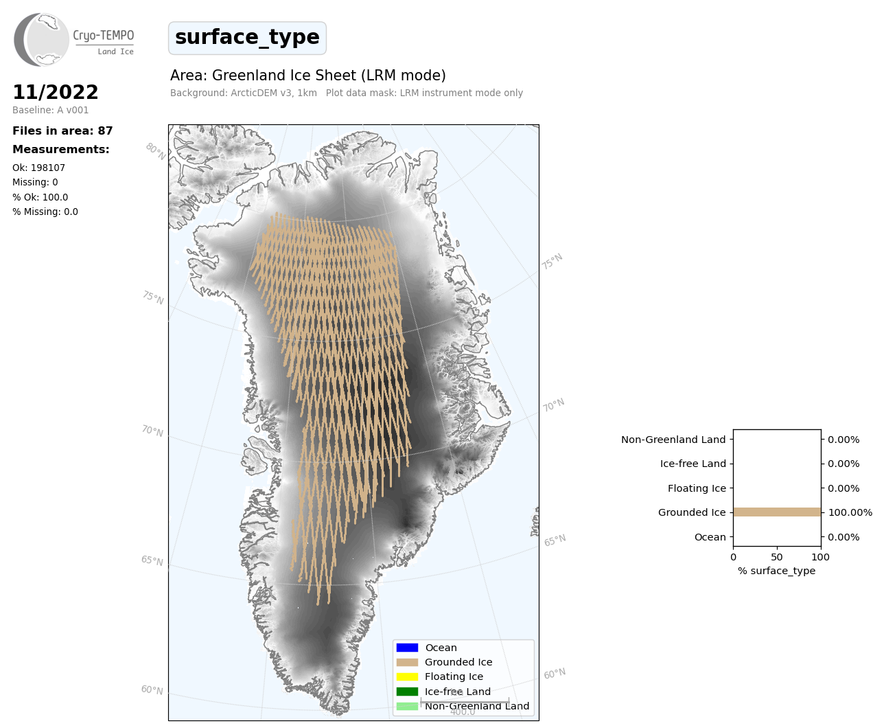Click 'Baseline: A v001' text
The width and height of the screenshot is (873, 728).
pyautogui.click(x=51, y=110)
